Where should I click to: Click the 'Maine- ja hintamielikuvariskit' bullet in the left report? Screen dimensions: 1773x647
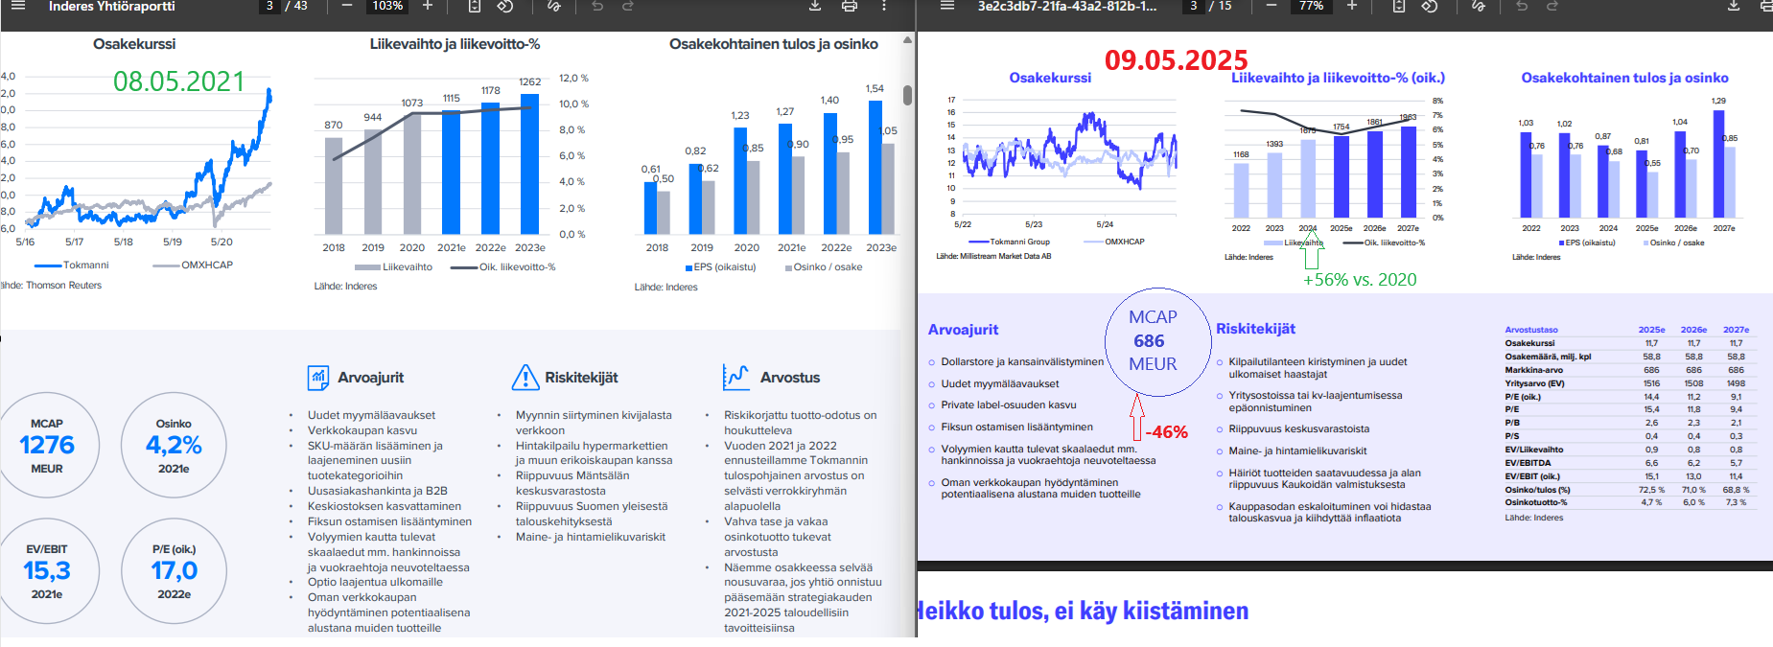591,537
